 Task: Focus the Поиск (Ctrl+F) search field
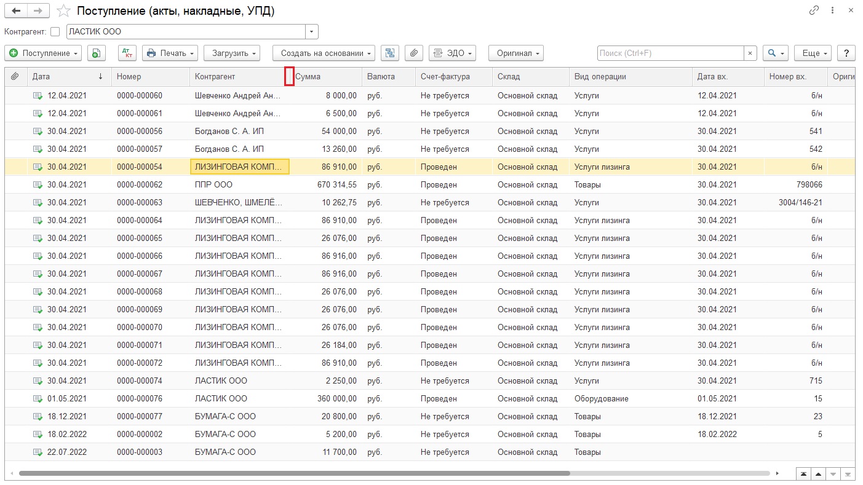tap(670, 53)
